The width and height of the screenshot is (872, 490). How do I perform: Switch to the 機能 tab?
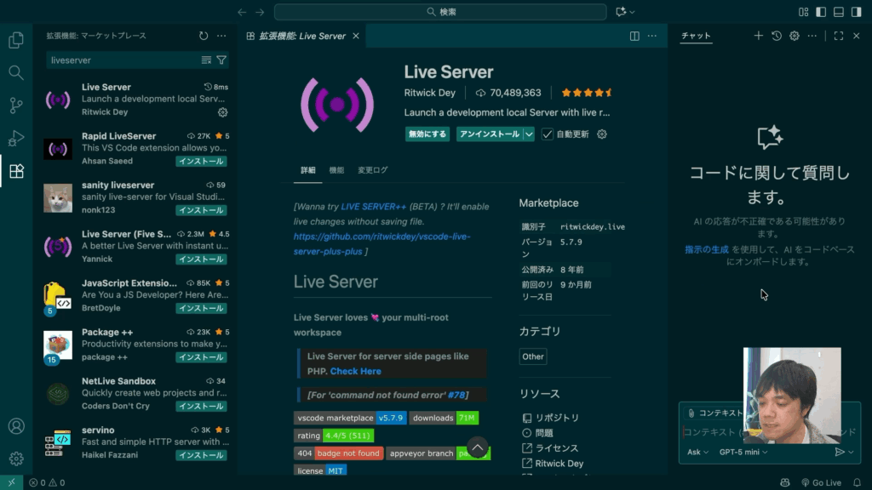click(x=336, y=170)
